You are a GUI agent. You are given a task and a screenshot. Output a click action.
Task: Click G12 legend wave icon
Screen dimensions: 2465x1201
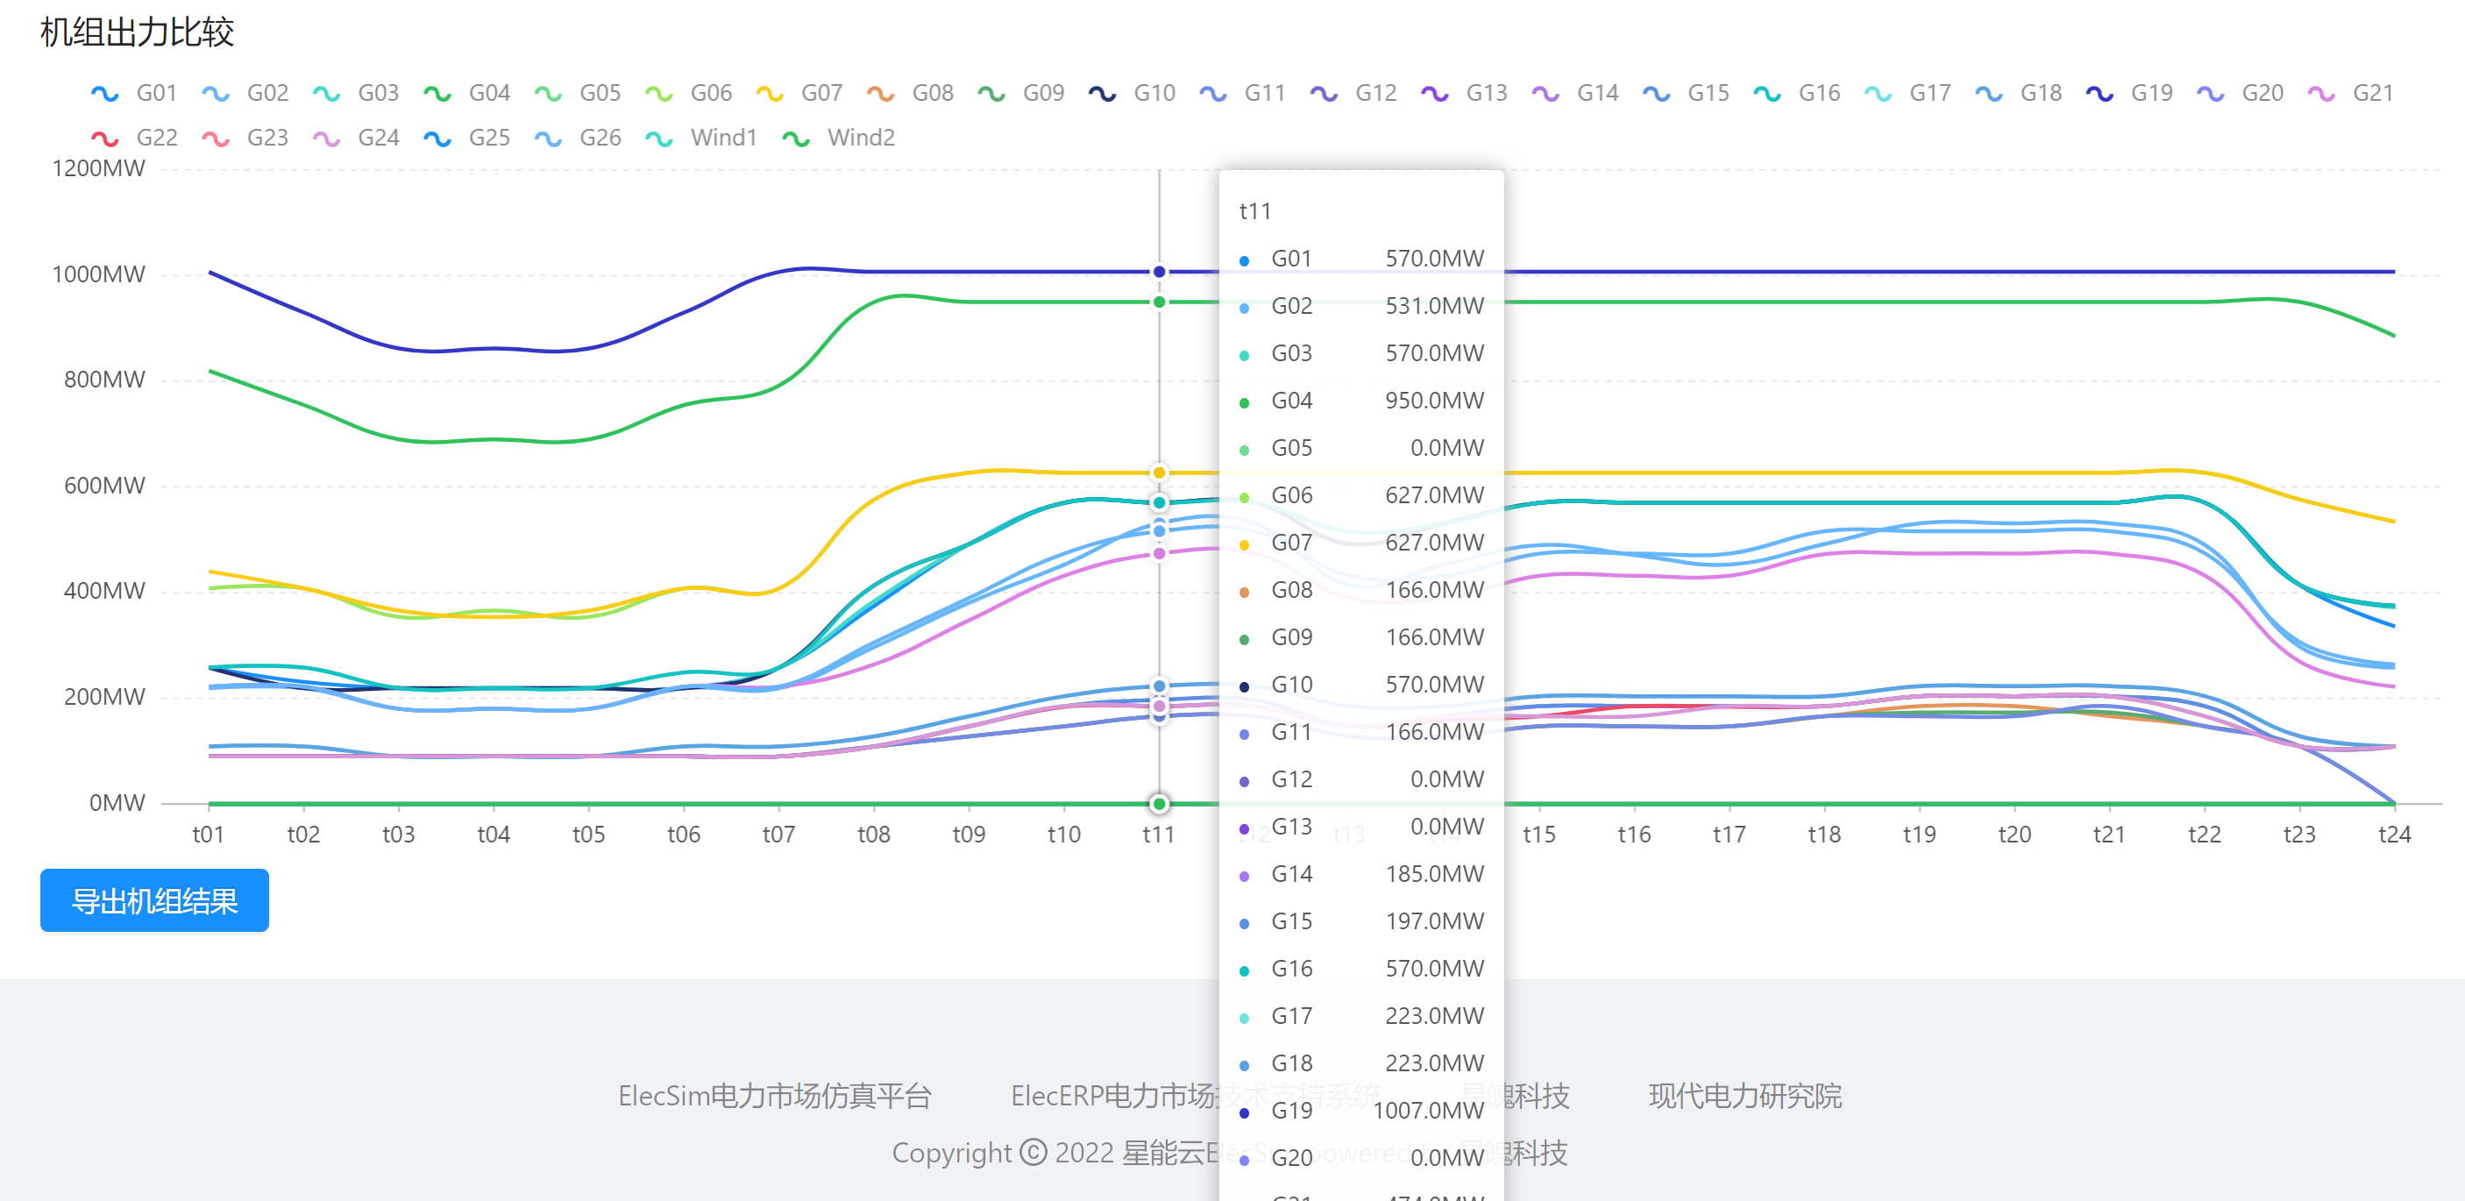pyautogui.click(x=1325, y=93)
